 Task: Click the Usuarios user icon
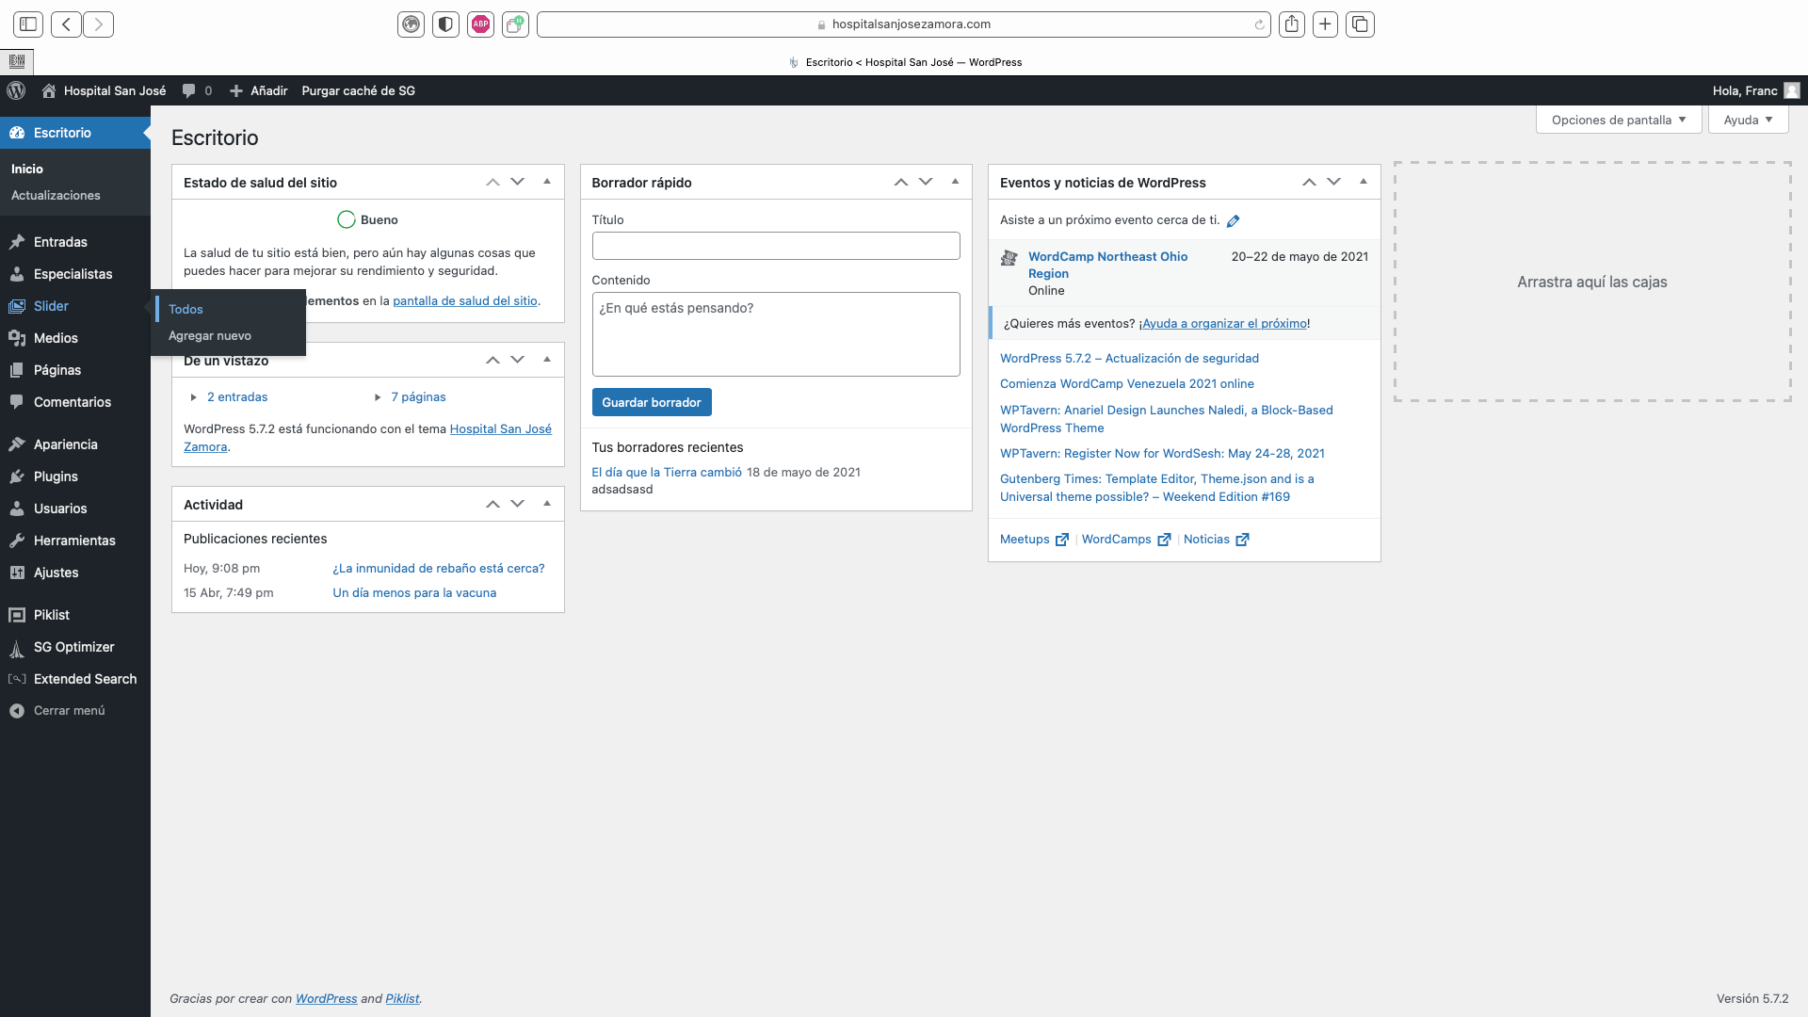click(x=17, y=508)
